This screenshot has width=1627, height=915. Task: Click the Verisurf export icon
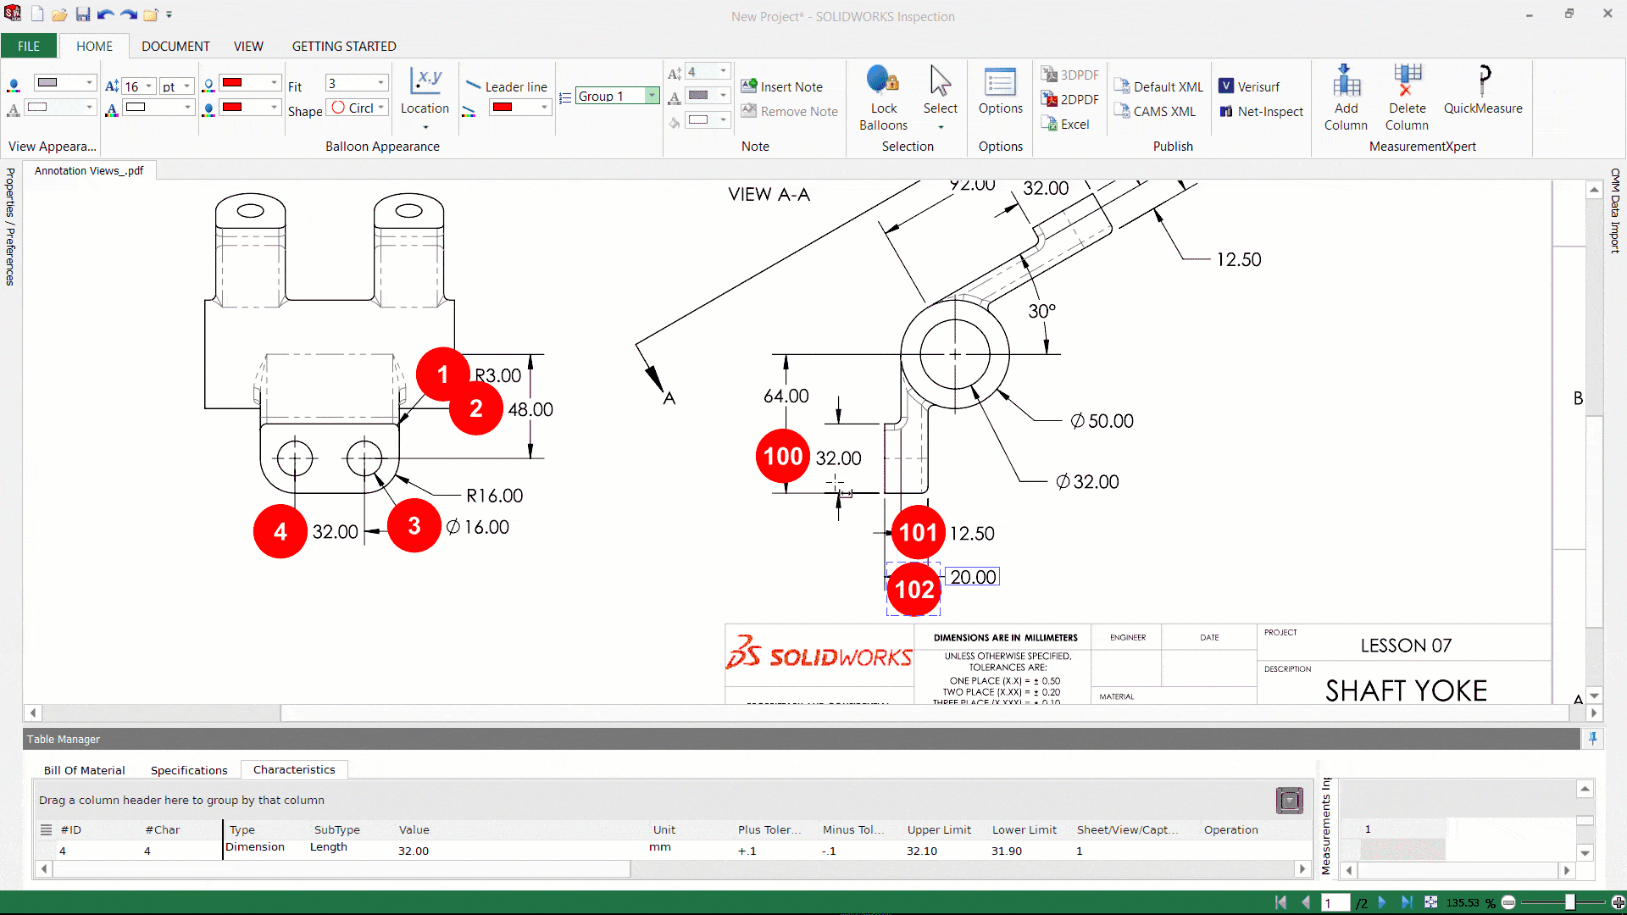(x=1226, y=86)
